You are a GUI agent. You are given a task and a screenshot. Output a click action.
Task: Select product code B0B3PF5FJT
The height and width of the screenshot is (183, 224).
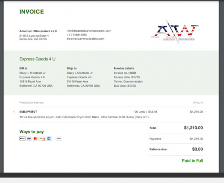(28, 112)
